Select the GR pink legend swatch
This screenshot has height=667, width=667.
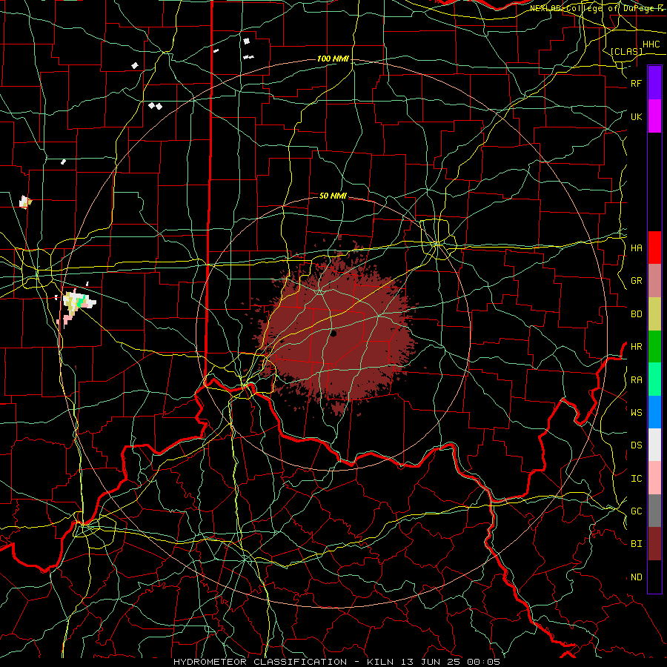654,281
